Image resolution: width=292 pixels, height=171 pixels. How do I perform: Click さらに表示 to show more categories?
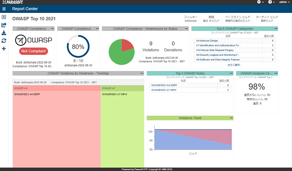coord(235,65)
